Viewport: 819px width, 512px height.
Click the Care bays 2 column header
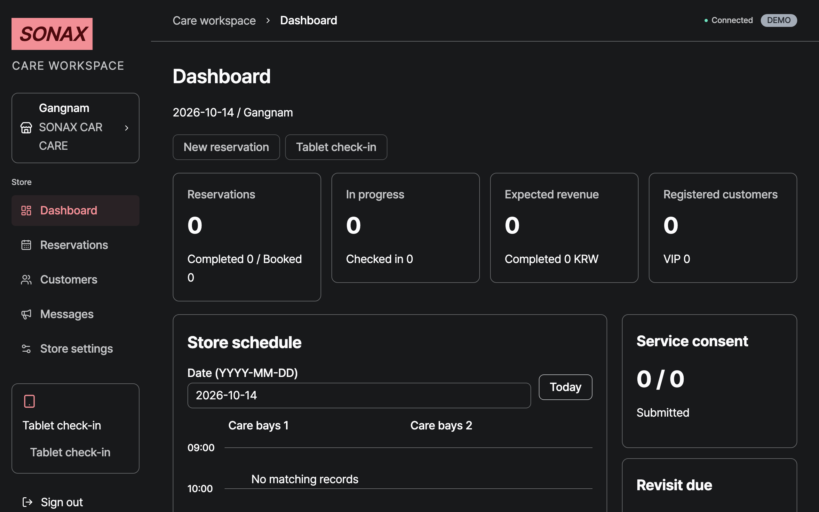[441, 425]
